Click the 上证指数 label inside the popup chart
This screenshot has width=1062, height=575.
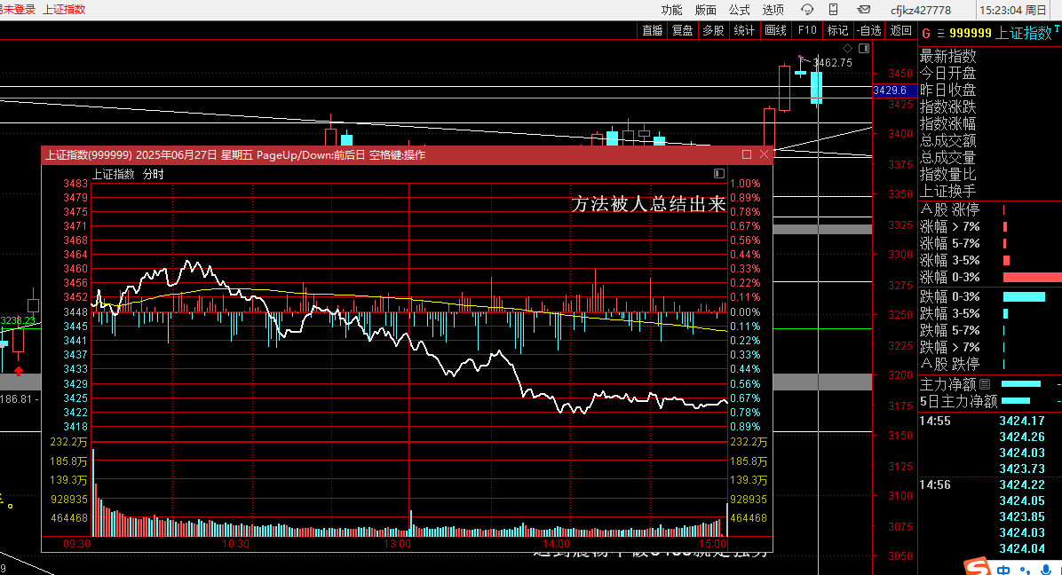click(114, 175)
